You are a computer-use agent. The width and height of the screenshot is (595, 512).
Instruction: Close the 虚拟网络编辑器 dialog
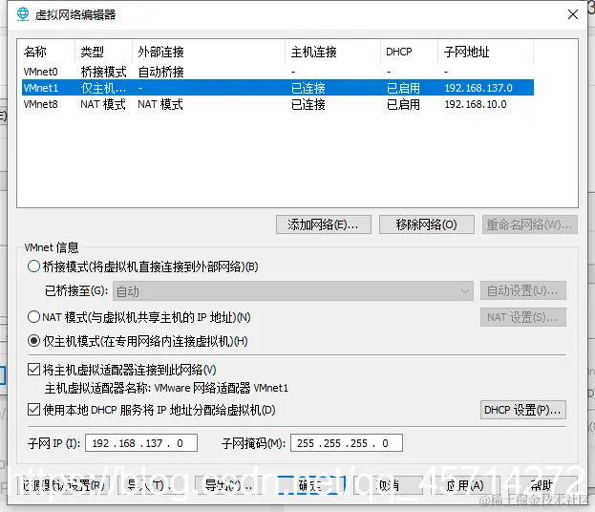point(573,14)
